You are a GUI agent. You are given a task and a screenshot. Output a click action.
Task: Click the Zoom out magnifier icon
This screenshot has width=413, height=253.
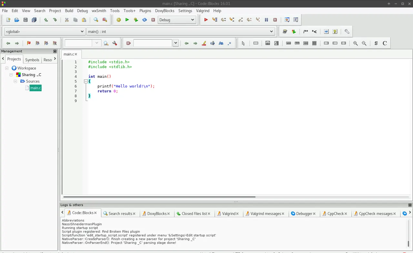(x=364, y=43)
